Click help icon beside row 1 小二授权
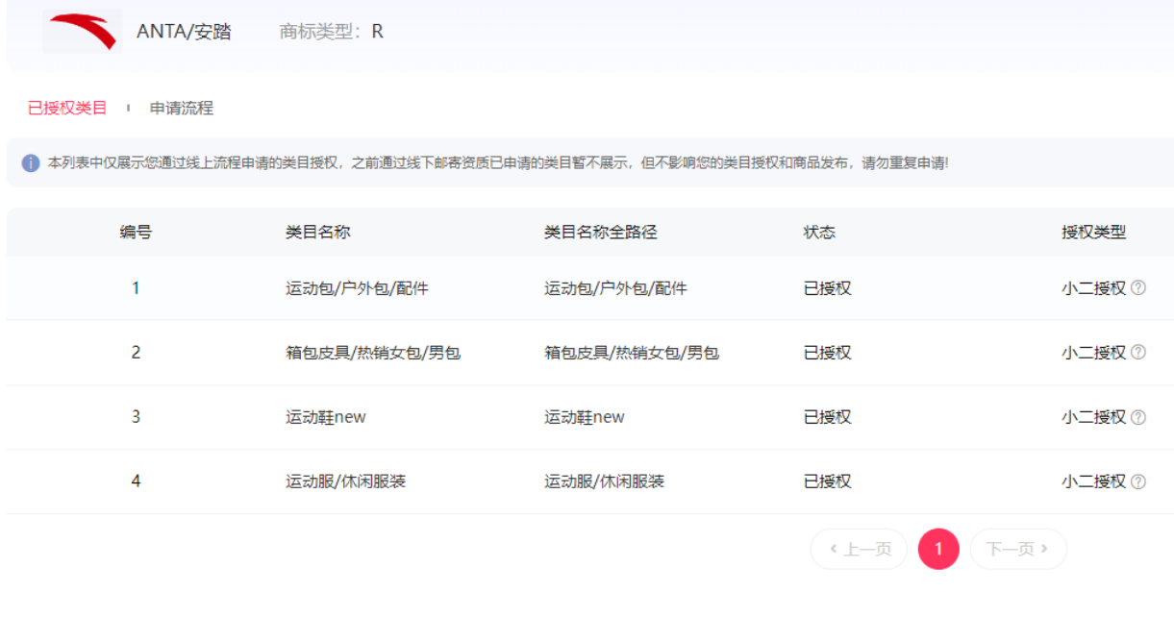 tap(1138, 287)
